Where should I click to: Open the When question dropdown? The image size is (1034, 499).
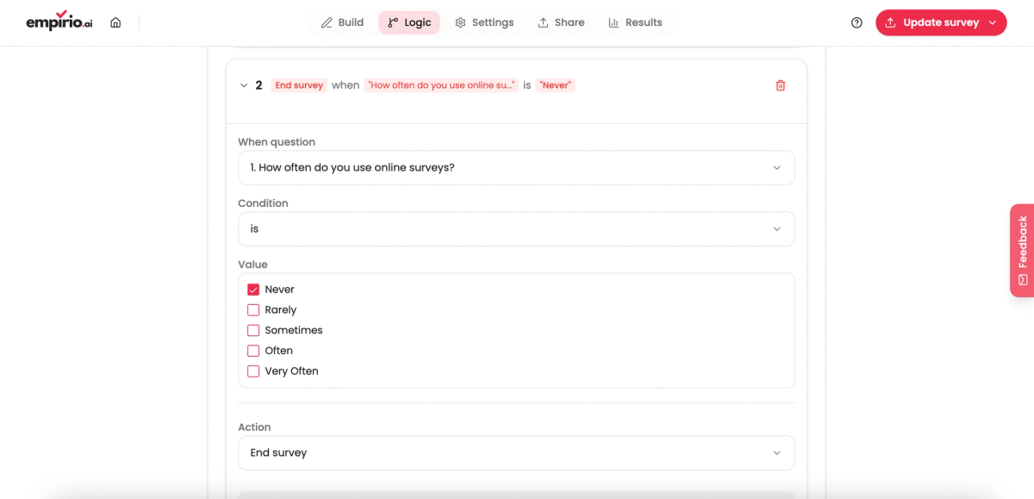(516, 167)
